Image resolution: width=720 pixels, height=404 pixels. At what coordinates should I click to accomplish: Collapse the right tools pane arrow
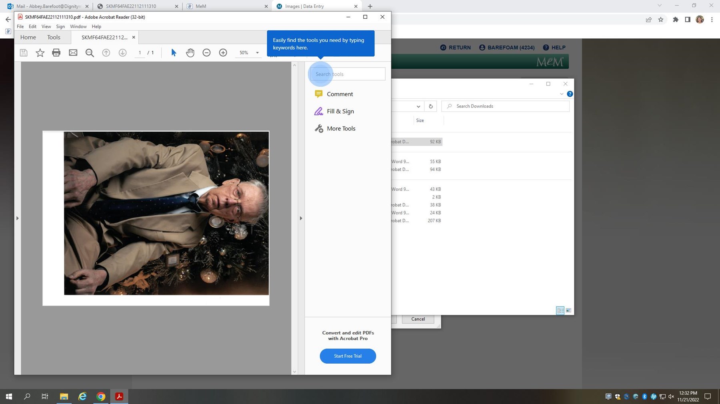point(301,218)
